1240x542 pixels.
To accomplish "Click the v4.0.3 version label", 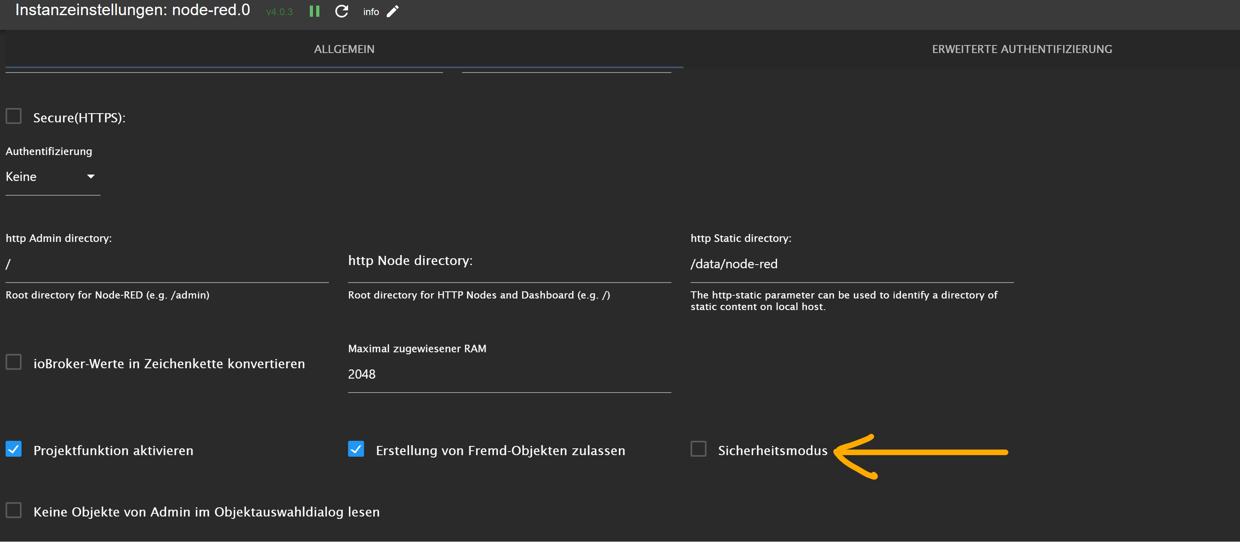I will pyautogui.click(x=279, y=12).
